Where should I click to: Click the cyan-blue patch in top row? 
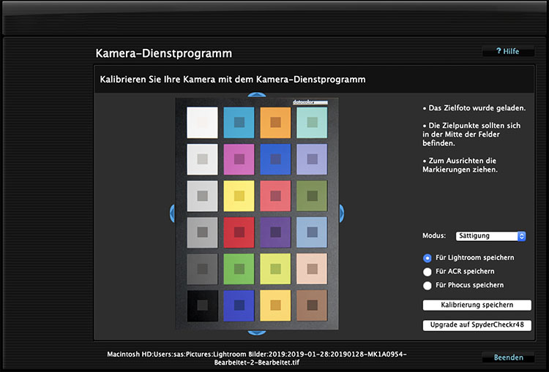pyautogui.click(x=239, y=122)
